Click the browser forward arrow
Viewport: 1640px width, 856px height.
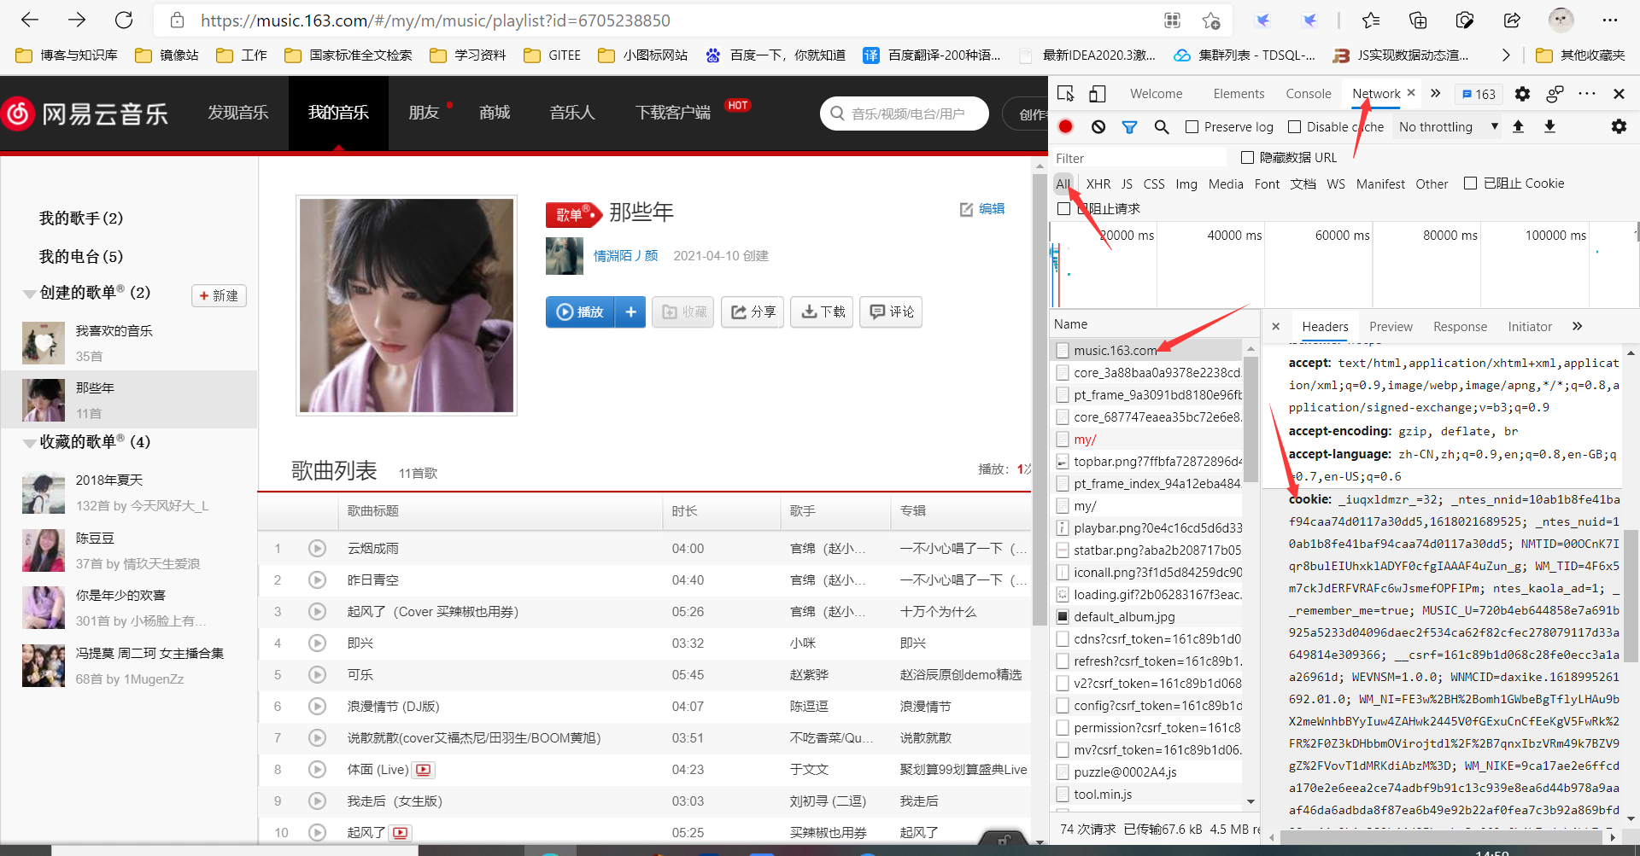click(x=77, y=20)
